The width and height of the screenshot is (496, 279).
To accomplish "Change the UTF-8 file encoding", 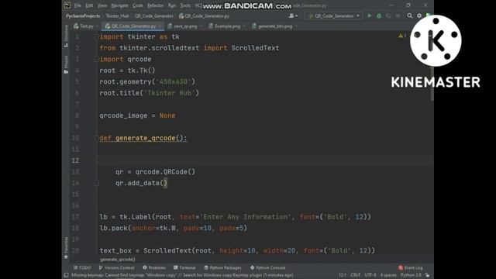I will coord(370,275).
